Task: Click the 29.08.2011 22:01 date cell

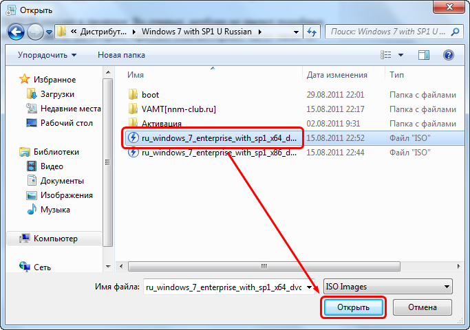Action: pyautogui.click(x=335, y=95)
